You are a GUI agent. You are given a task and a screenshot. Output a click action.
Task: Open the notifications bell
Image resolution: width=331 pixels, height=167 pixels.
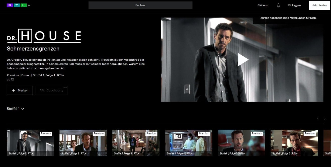pos(278,5)
